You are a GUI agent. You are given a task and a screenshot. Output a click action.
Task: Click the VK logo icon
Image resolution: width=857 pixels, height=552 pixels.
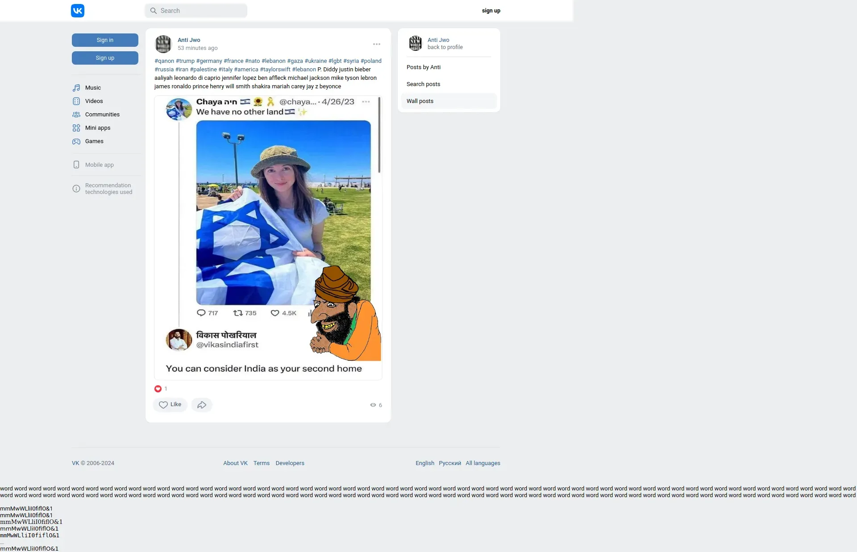[78, 11]
